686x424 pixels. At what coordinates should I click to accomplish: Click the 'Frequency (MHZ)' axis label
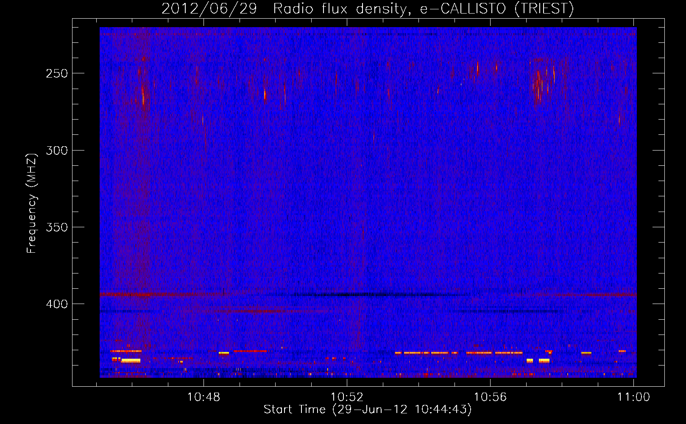pos(32,204)
